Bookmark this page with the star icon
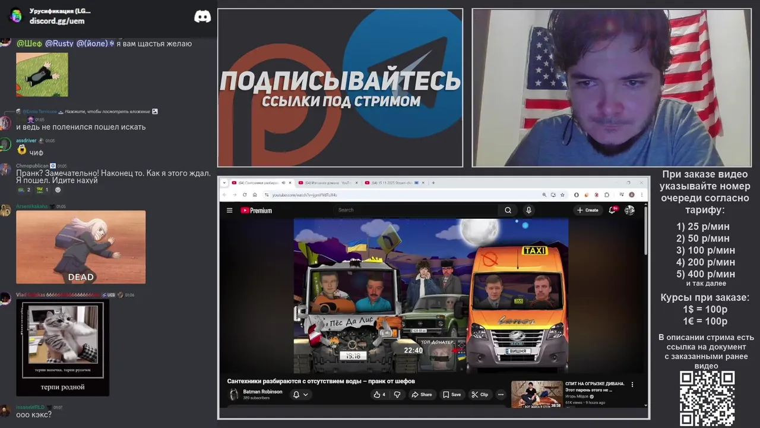Viewport: 760px width, 428px height. pyautogui.click(x=562, y=195)
